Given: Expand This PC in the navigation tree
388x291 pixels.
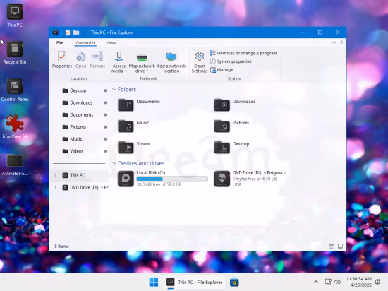Looking at the screenshot, I should pos(56,176).
